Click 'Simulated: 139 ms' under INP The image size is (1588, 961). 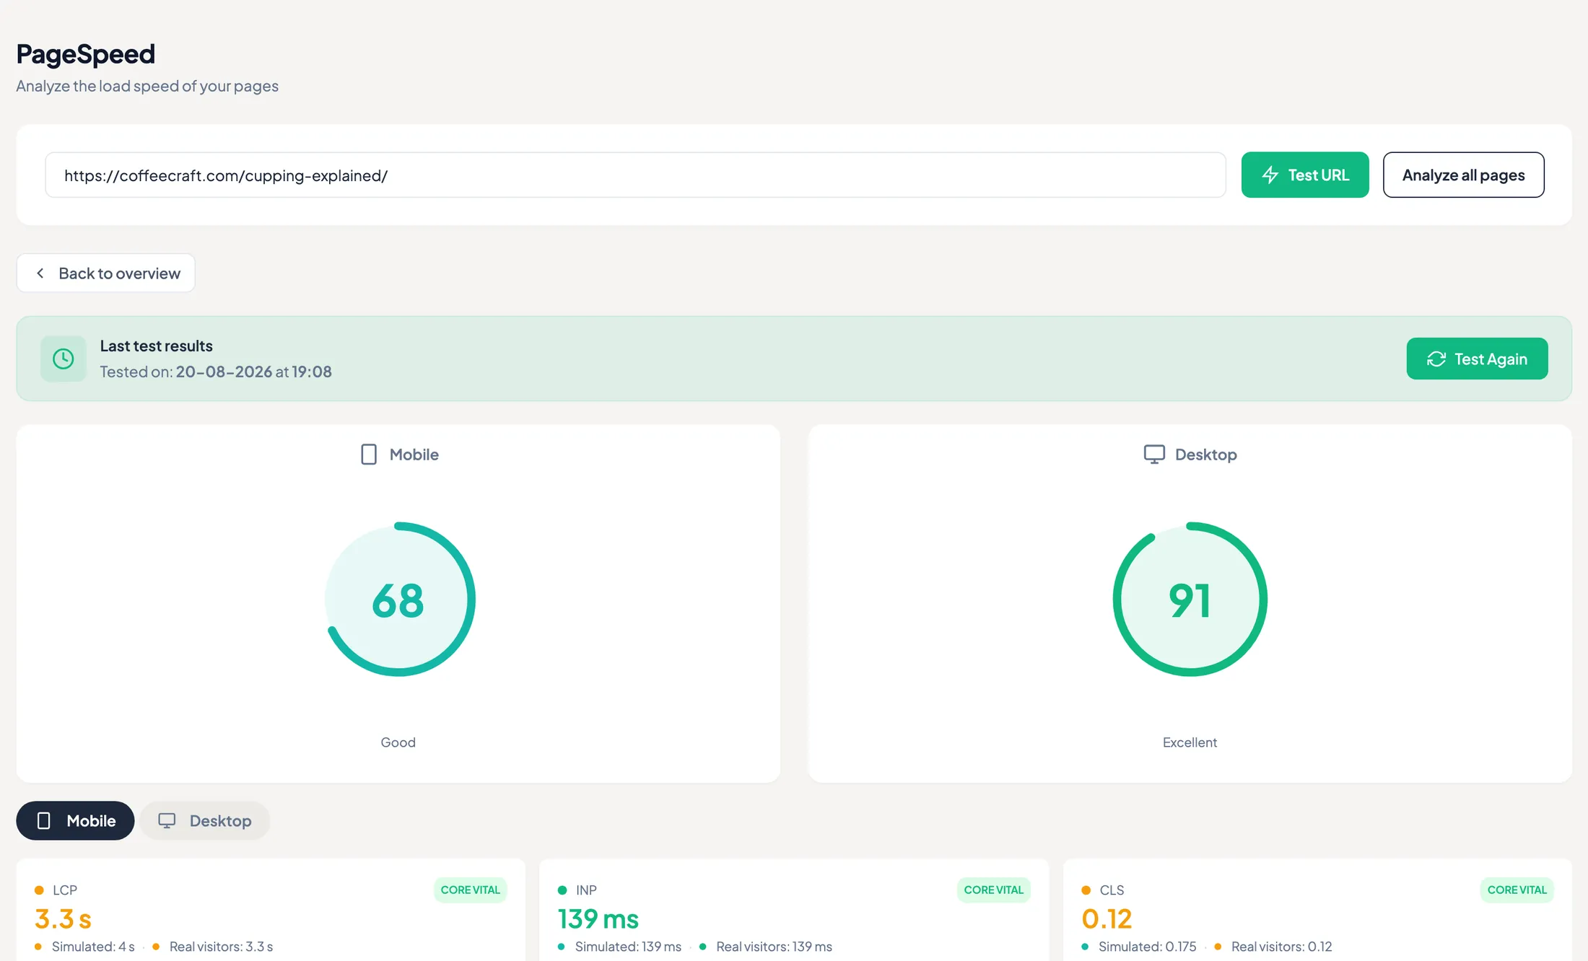pos(628,946)
